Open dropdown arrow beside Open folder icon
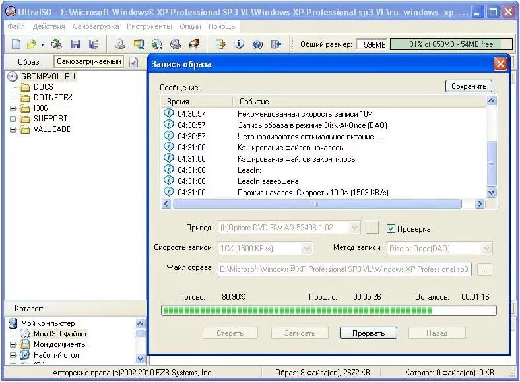The width and height of the screenshot is (520, 382). 42,44
